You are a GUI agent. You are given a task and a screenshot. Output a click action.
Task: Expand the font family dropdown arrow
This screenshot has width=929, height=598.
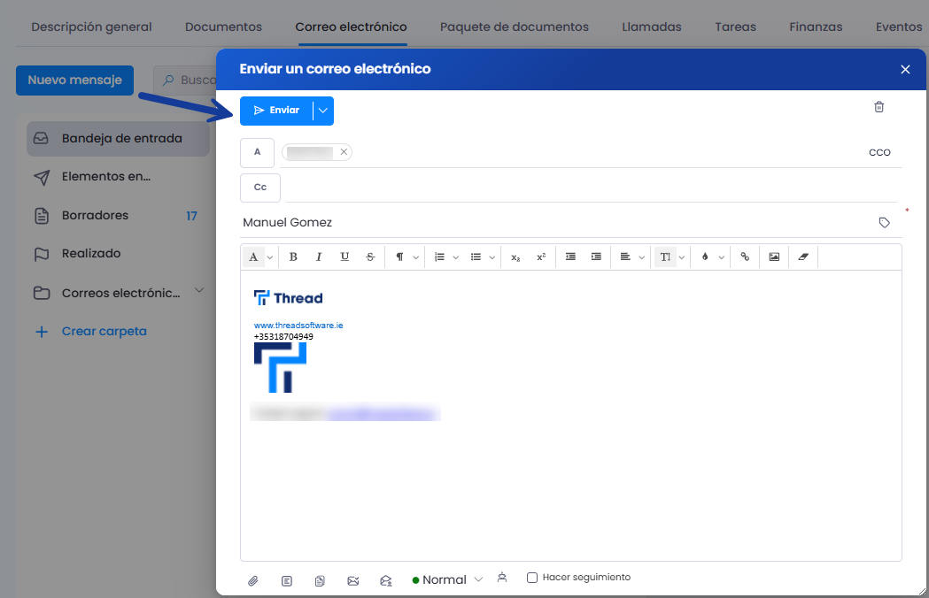(x=269, y=257)
